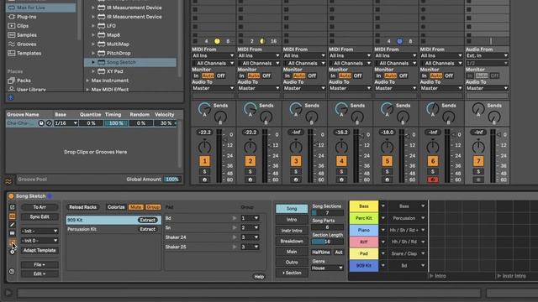Select the rectangle icon below pencil in Song Sketch
The image size is (538, 302).
coord(12,233)
